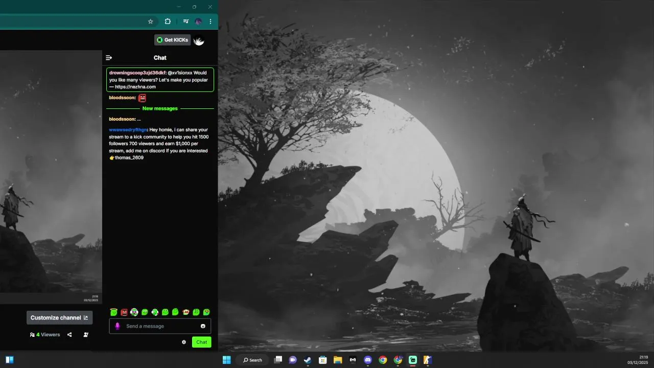Click the stream video preview

[51, 177]
